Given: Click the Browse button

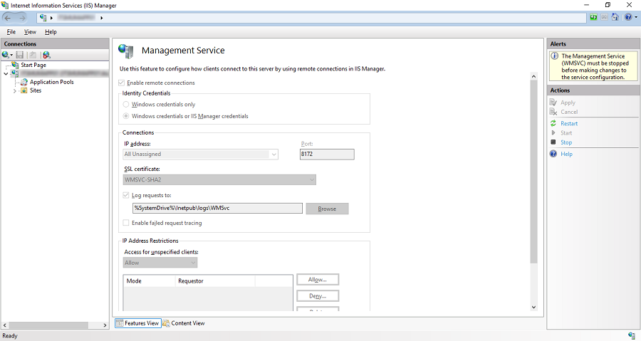Looking at the screenshot, I should 327,209.
